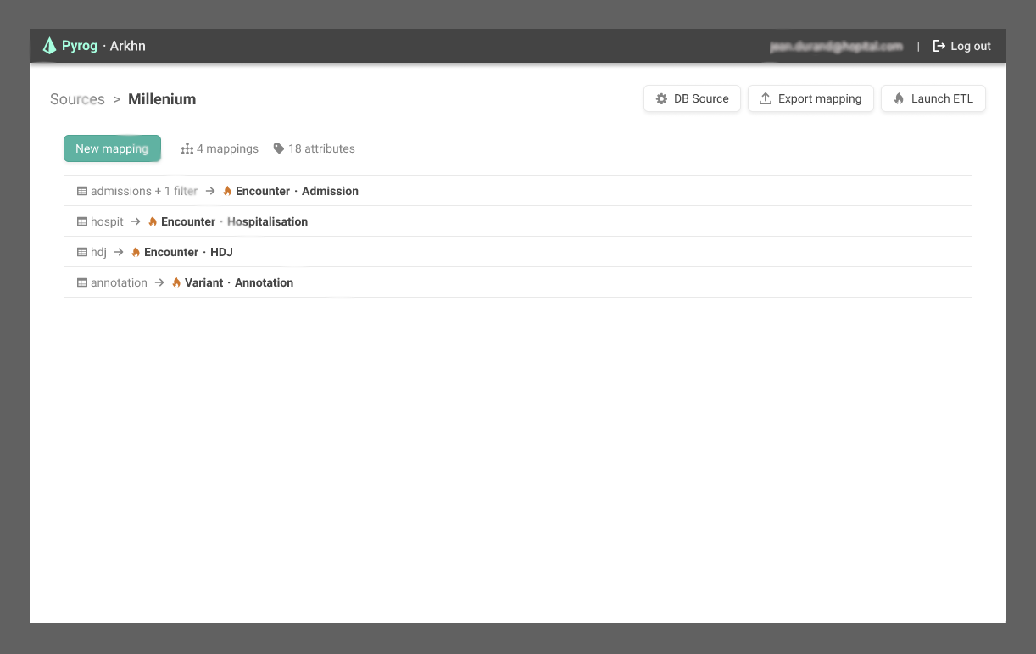Click the 'admissions + 1 filter' source text

click(x=144, y=191)
